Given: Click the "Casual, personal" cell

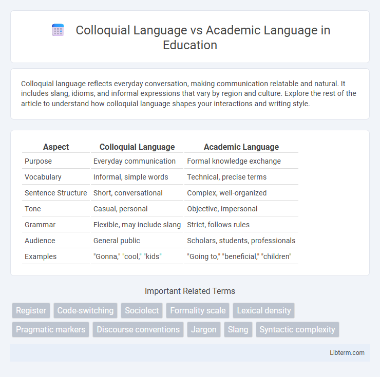Looking at the screenshot, I should coord(137,209).
